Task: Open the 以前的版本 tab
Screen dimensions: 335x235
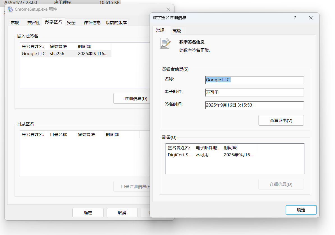Action: coord(116,22)
